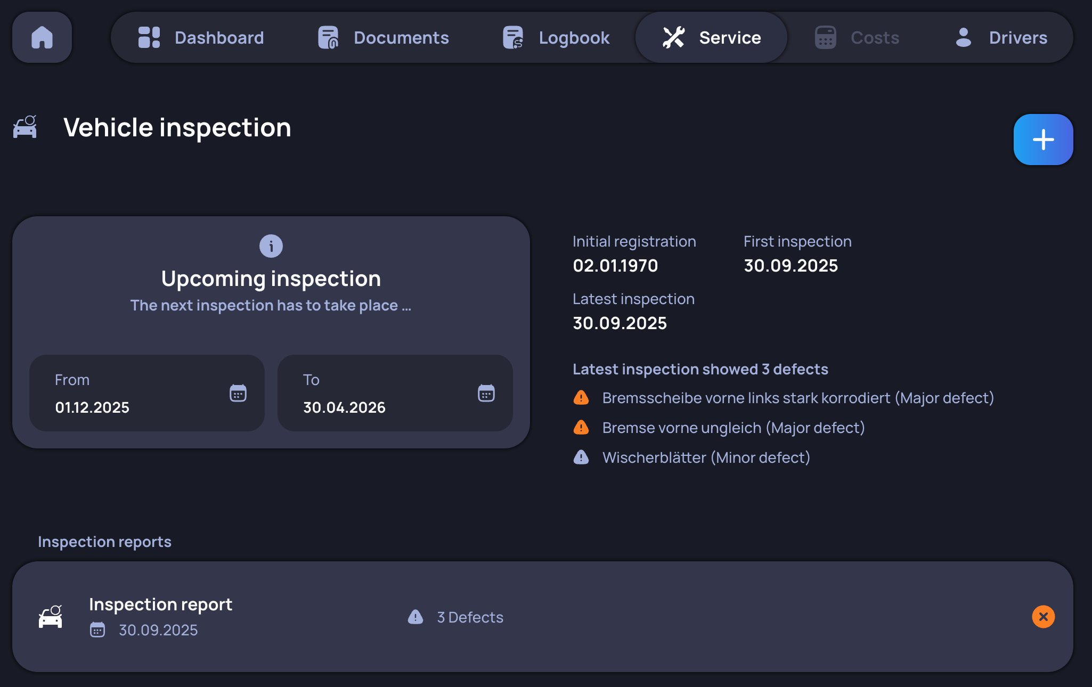Open the Logbook tab
Screen dimensions: 1092x687
(556, 38)
